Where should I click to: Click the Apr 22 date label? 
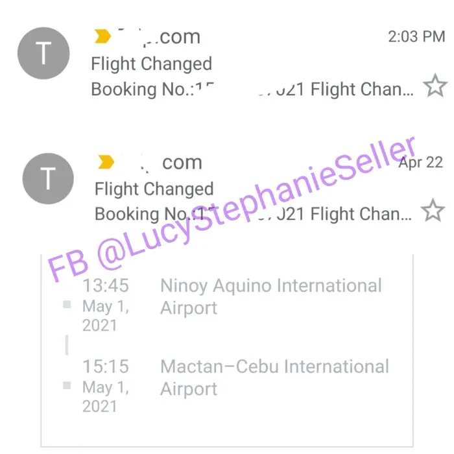point(420,162)
